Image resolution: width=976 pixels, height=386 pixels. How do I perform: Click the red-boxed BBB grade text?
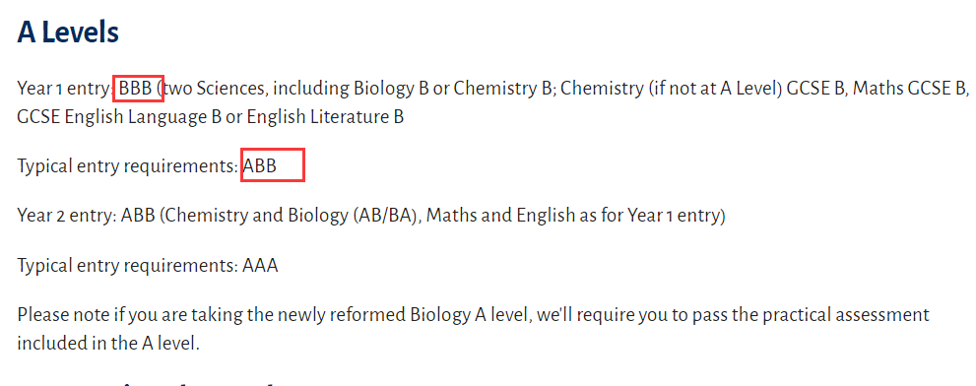coord(136,89)
